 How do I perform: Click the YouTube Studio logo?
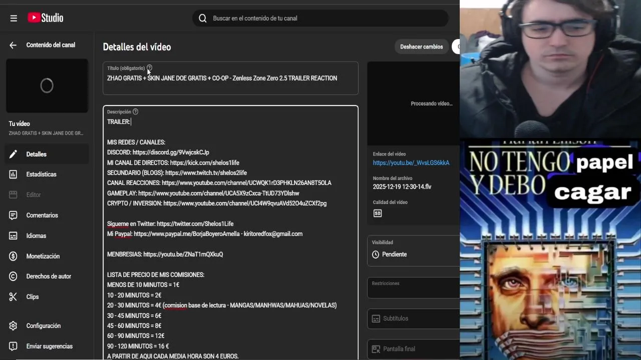tap(45, 18)
